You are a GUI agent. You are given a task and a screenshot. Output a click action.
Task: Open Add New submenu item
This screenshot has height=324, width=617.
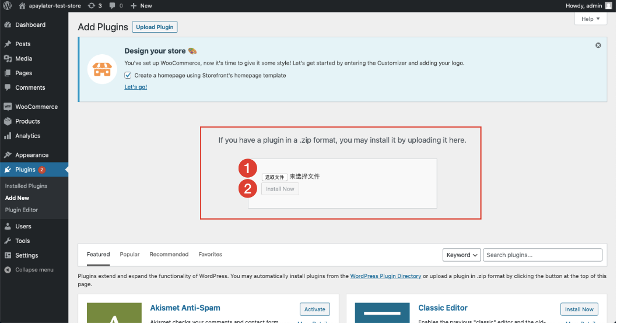click(17, 198)
